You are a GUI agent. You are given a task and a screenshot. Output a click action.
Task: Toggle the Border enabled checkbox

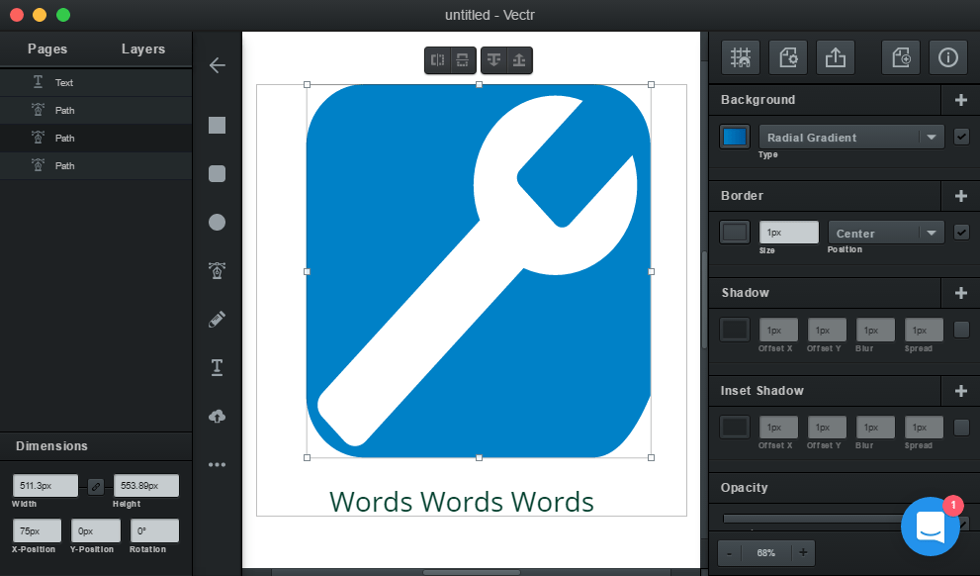coord(960,232)
